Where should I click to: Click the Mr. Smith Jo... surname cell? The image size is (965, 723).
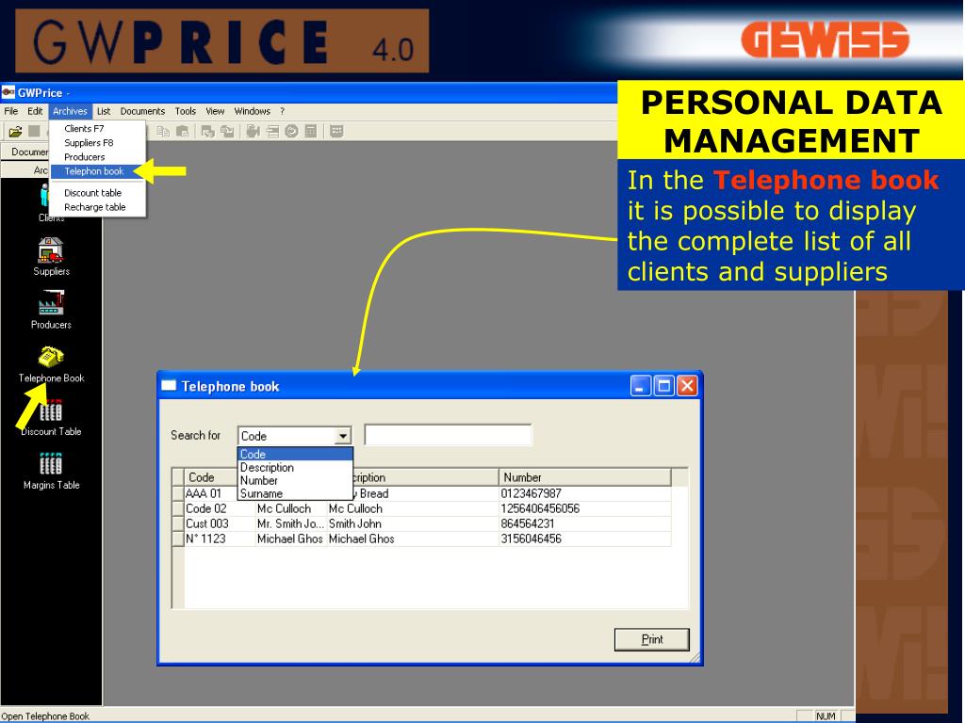coord(290,523)
